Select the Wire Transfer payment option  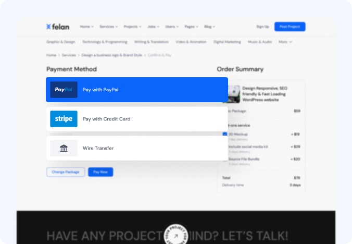coord(137,148)
